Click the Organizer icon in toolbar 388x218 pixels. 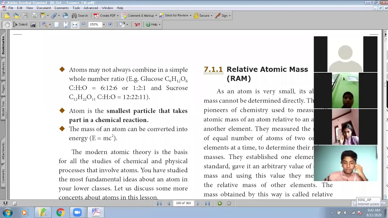point(43,15)
